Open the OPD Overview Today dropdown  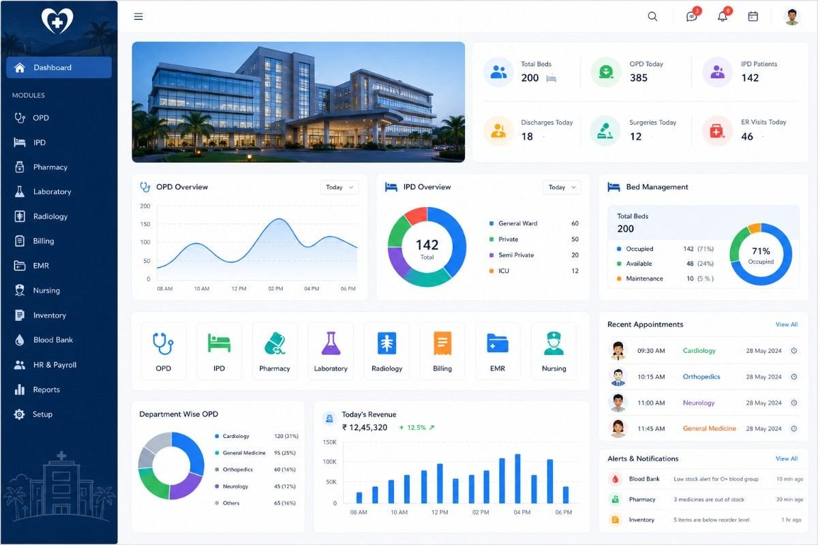(339, 187)
